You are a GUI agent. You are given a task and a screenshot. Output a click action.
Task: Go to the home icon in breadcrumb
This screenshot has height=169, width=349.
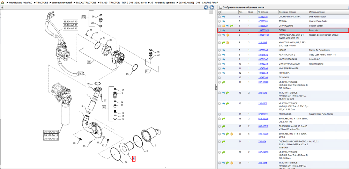pyautogui.click(x=3, y=3)
